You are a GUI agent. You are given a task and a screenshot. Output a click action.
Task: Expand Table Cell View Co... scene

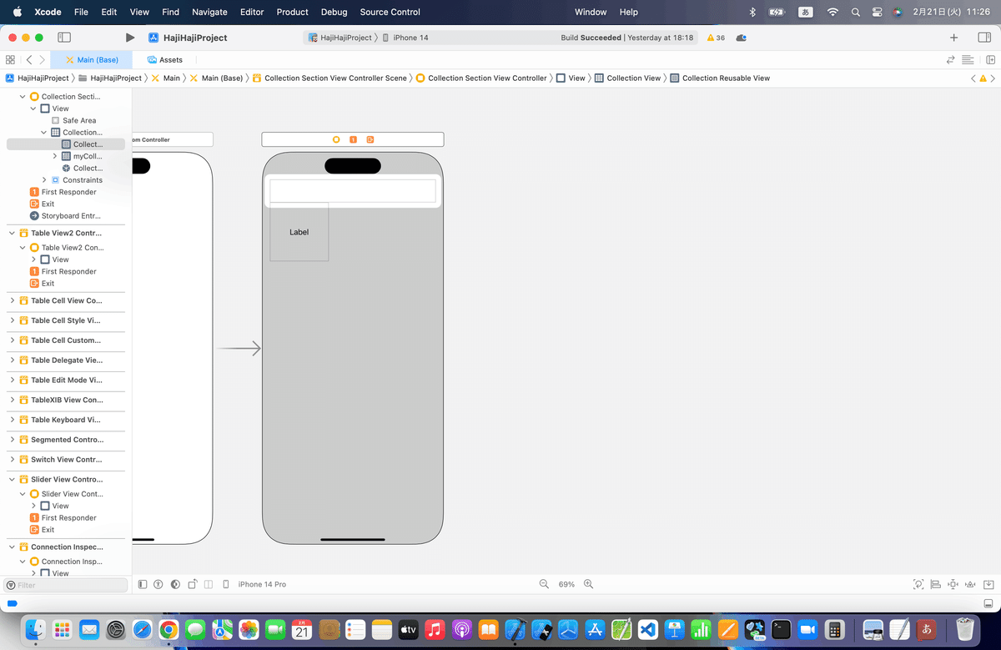(12, 300)
